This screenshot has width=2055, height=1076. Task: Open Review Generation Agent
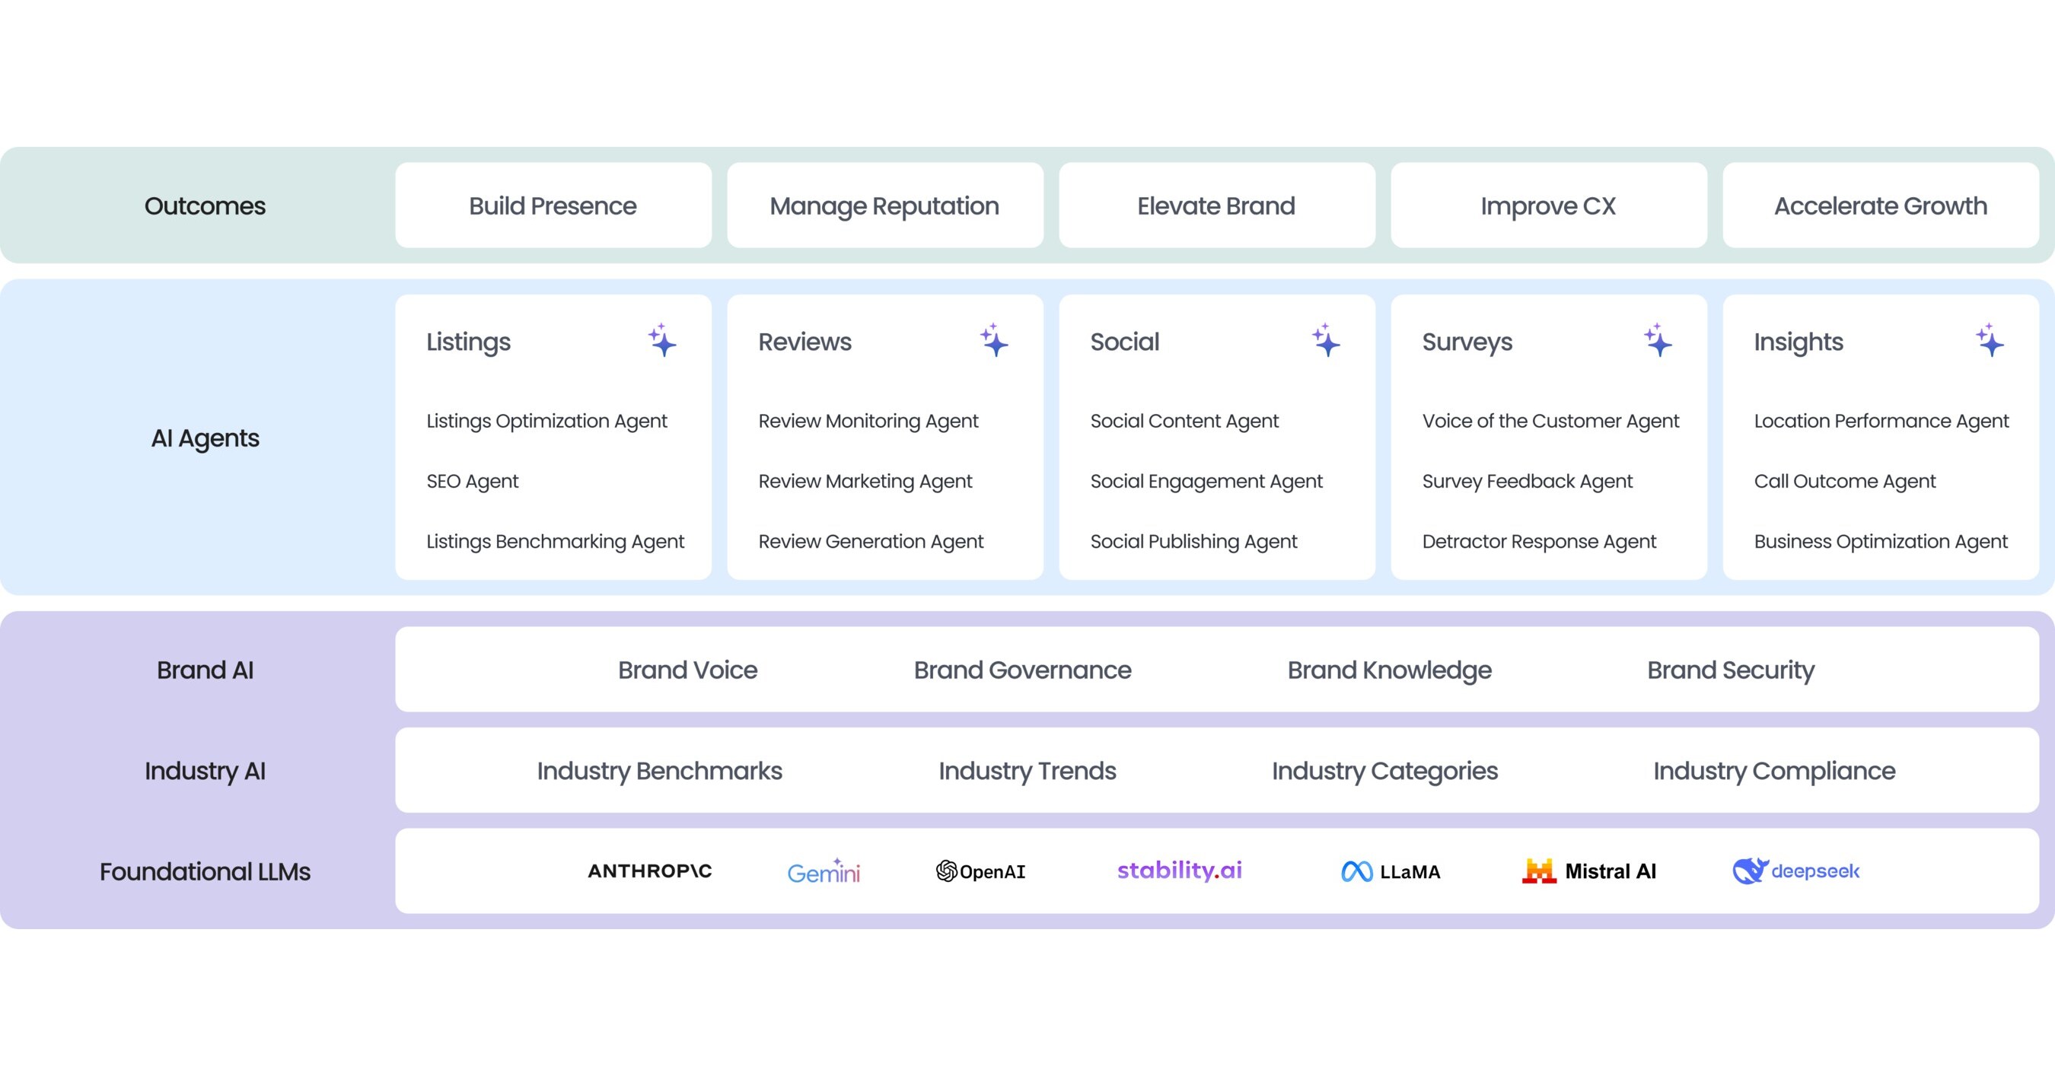[x=871, y=542]
